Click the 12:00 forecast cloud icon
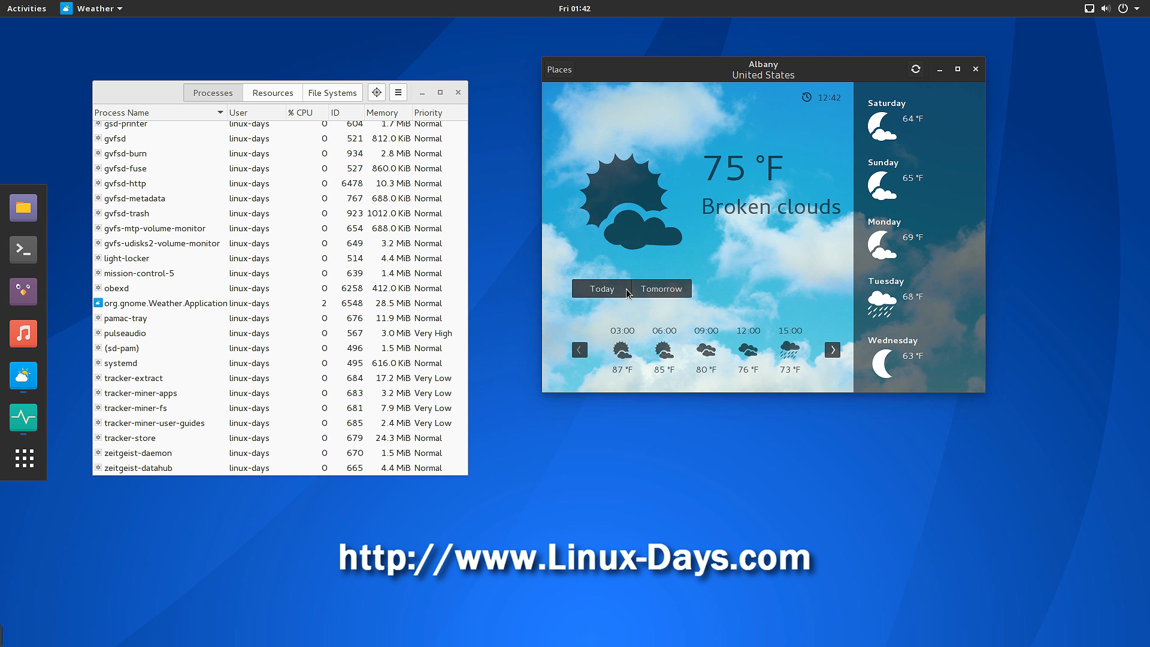 [x=748, y=350]
